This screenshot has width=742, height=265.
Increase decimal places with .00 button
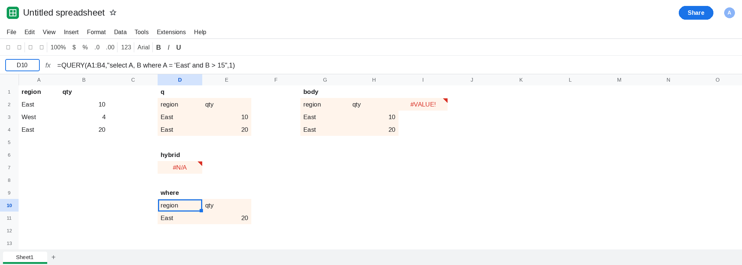[110, 48]
